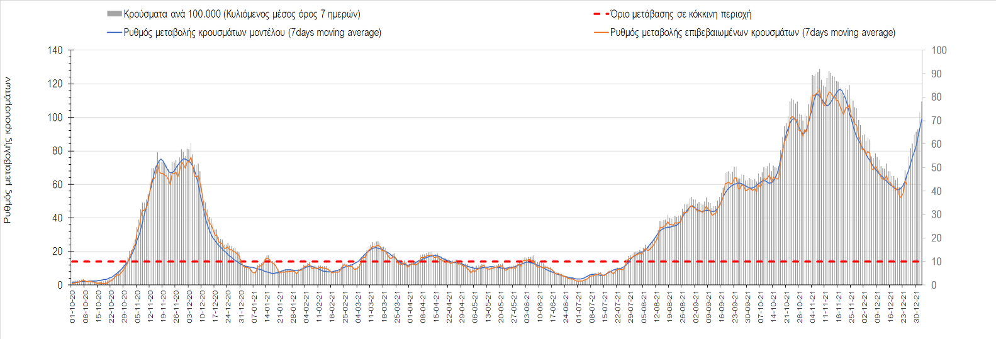996x339 pixels.
Task: Click the vertical axis title 'Ρυθμός μεταβολής κρουσμάτων'
Action: pos(8,150)
